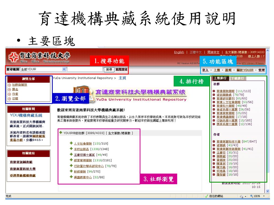This screenshot has height=205, width=274.
Task: Click bullet icon beside 育達人文社會學報
Action: (214, 102)
